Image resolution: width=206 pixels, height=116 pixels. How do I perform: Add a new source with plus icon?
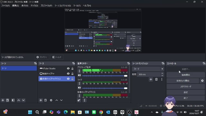point(41,100)
